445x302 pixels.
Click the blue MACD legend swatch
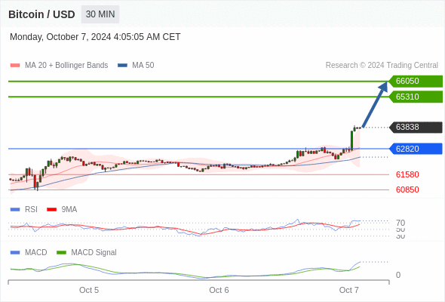pos(15,253)
